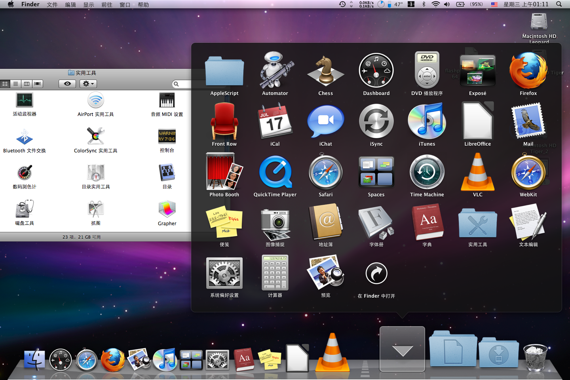The image size is (570, 380).
Task: Open the 实用工具 folder in the stack
Action: point(477,223)
